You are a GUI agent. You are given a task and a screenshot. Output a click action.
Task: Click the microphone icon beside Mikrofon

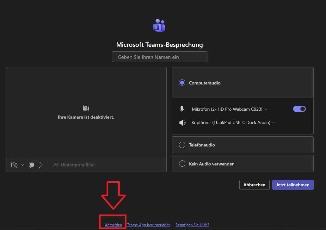coord(182,109)
